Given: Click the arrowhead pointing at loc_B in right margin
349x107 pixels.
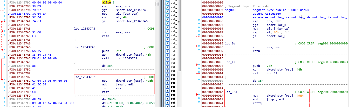Looking at the screenshot, I should tap(197, 46).
